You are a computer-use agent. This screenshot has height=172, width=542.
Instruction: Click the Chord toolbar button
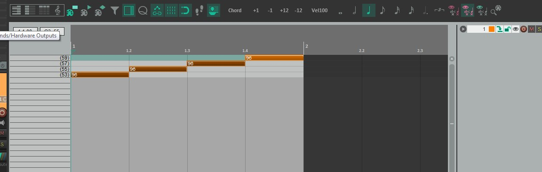(x=235, y=10)
